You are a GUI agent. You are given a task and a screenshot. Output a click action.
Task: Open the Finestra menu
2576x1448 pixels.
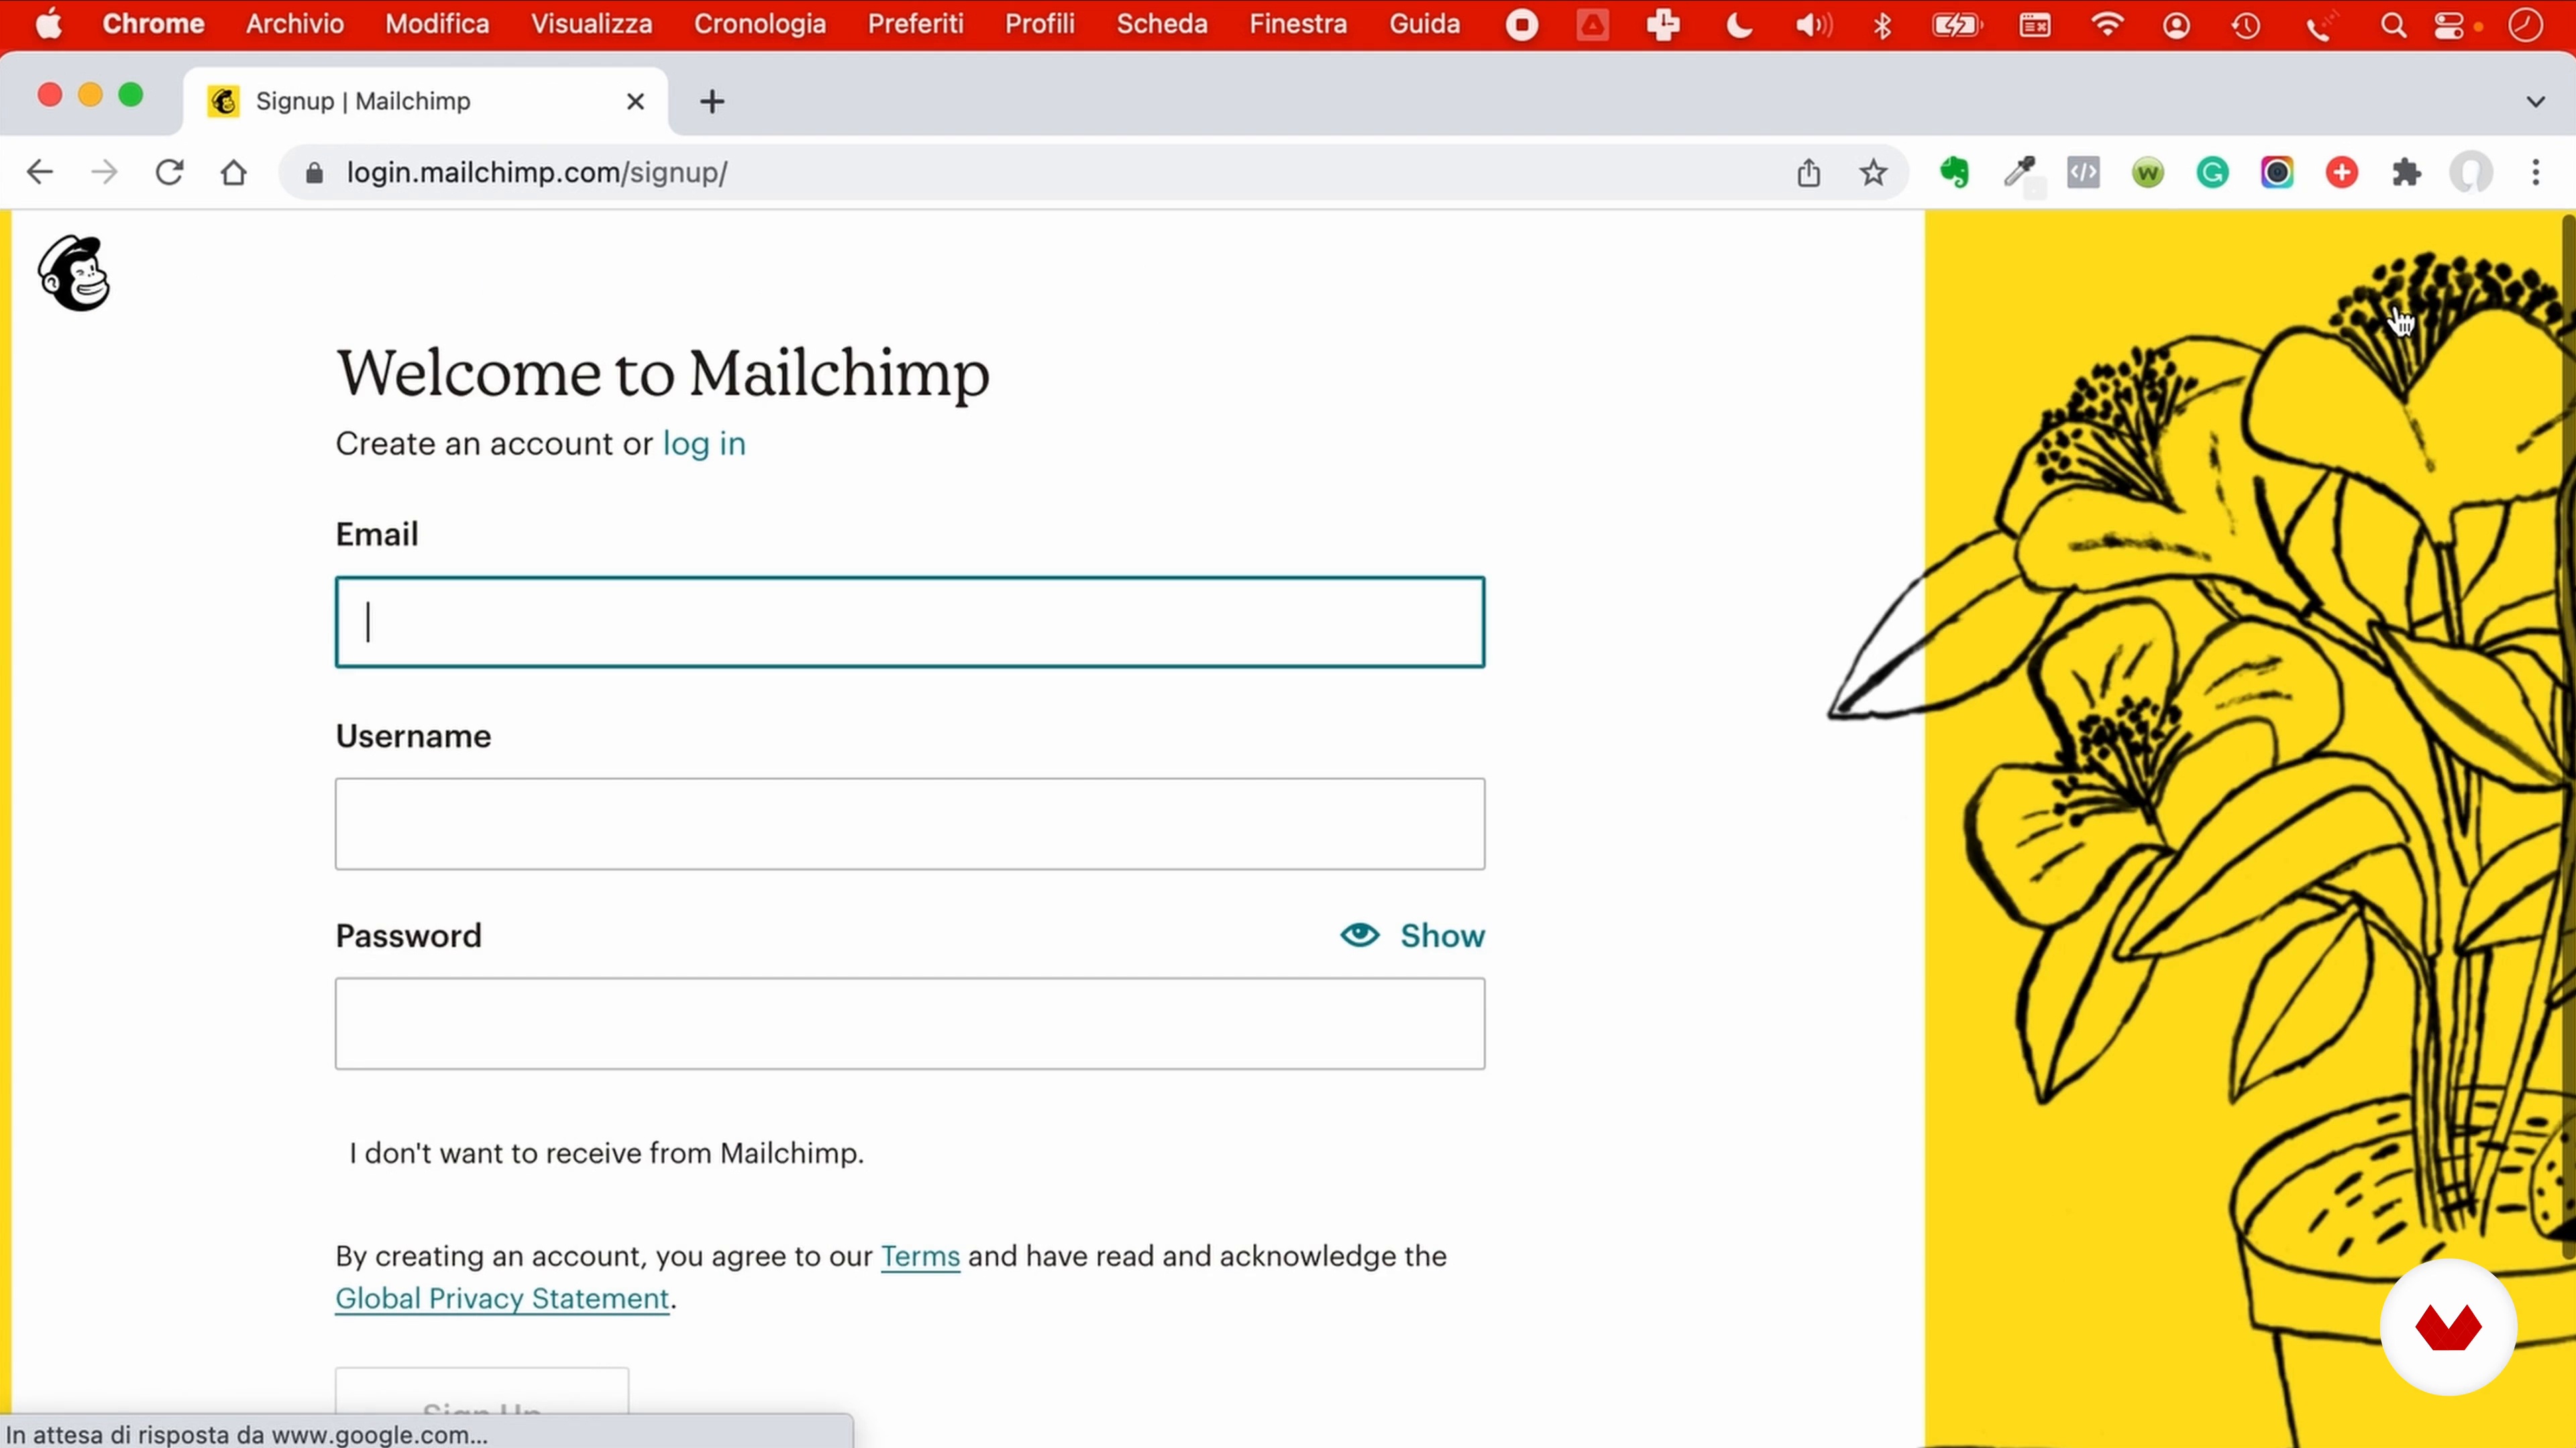(x=1298, y=24)
